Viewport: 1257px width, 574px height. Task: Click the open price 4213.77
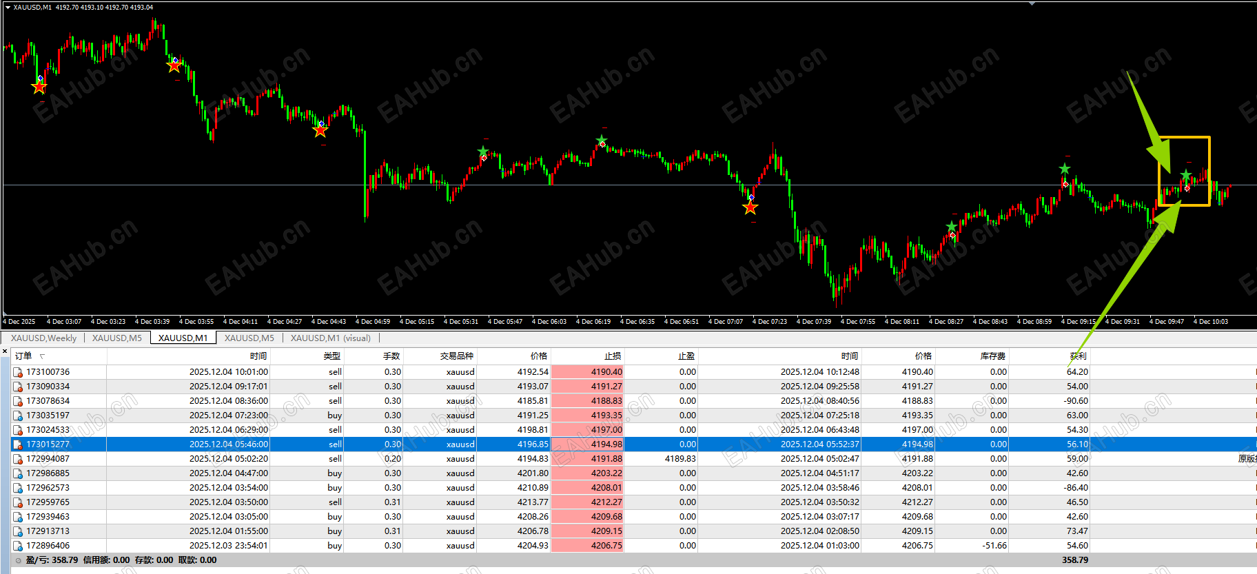[533, 502]
